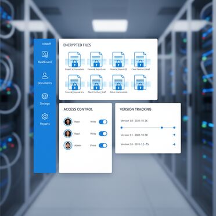This screenshot has width=216, height=216.
Task: Click the 'Admin' role label
Action: click(78, 145)
